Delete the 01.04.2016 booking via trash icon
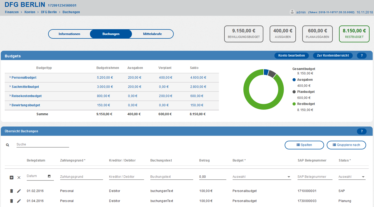Viewport: 374px width, 207px height. tap(12, 201)
